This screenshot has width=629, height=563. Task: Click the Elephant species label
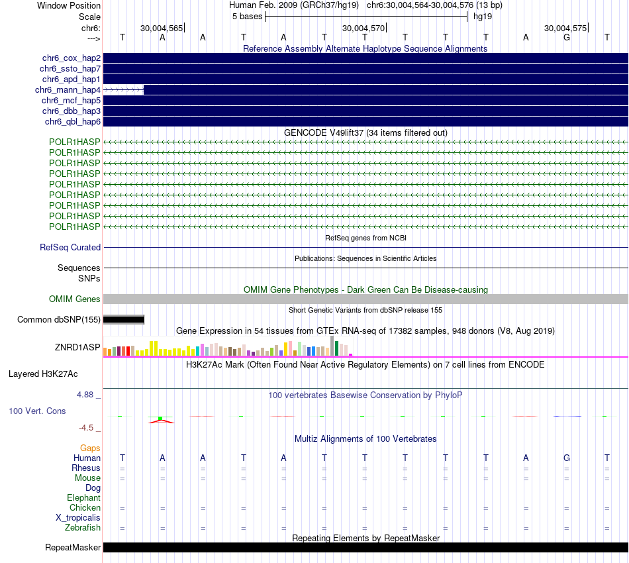tap(83, 498)
